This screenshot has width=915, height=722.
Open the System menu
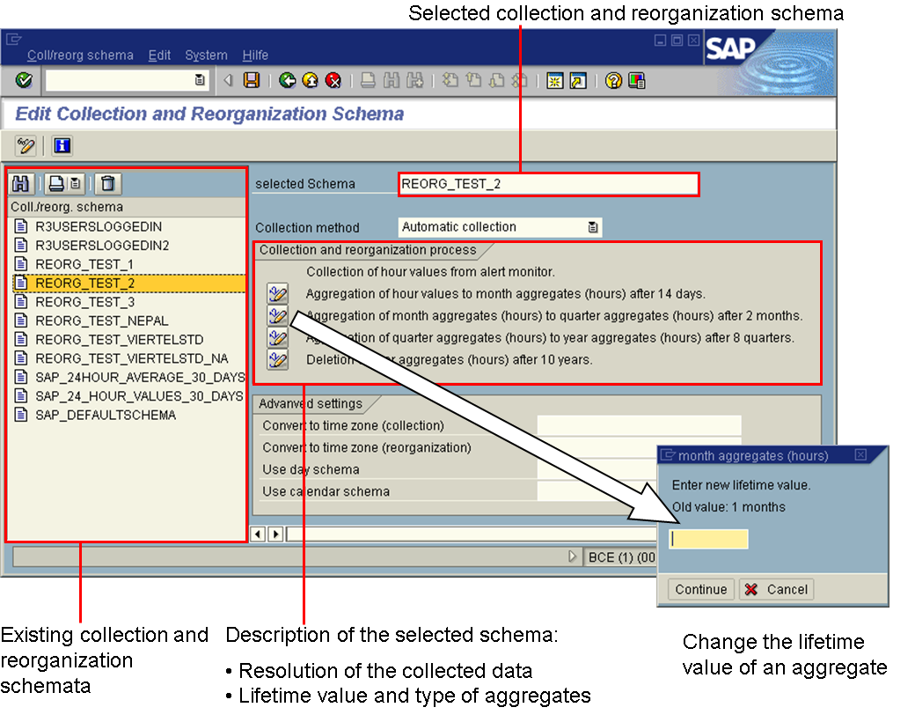coord(206,55)
